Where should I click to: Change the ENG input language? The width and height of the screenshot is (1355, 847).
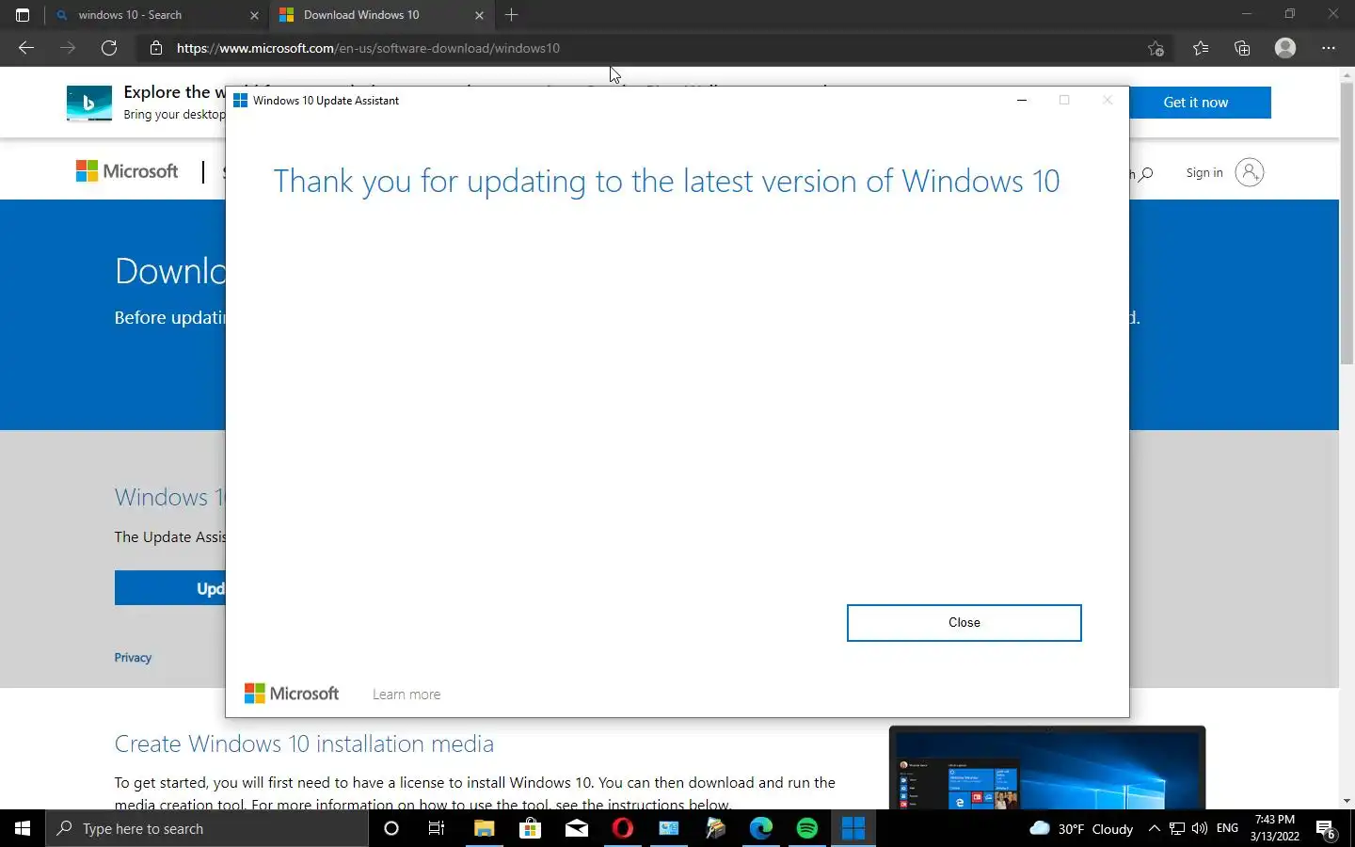pyautogui.click(x=1227, y=828)
